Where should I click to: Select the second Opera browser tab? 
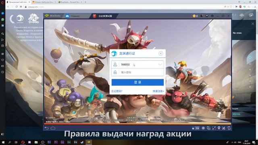[x=44, y=2]
